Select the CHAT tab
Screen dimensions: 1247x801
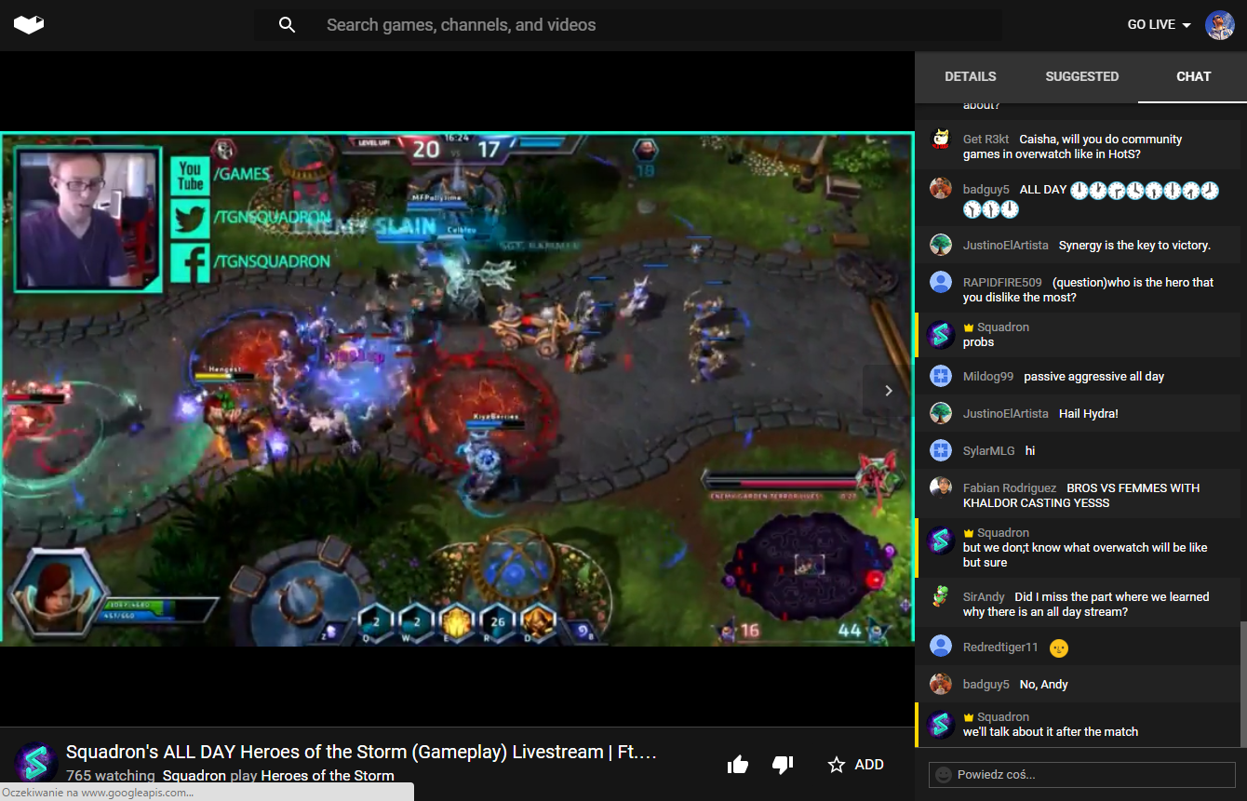coord(1193,76)
